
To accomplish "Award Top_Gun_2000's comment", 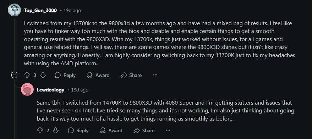I will [x=98, y=75].
